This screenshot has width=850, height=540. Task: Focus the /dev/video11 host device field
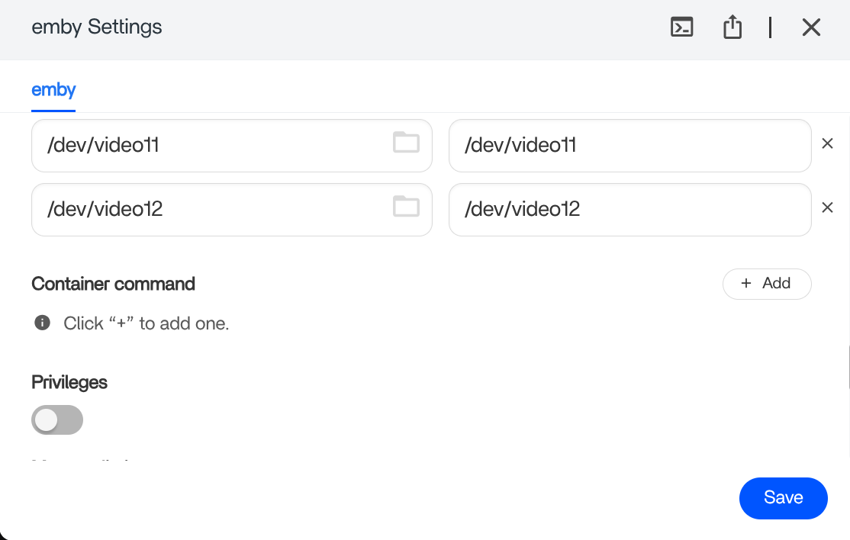(x=214, y=145)
